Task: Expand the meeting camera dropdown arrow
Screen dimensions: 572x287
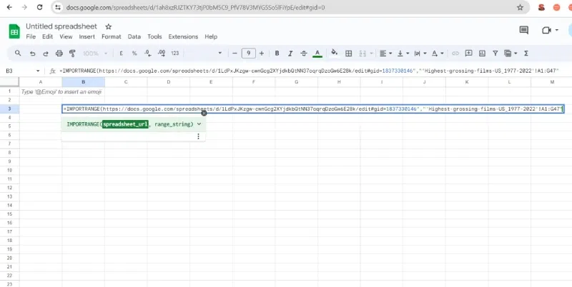Action: coord(557,30)
